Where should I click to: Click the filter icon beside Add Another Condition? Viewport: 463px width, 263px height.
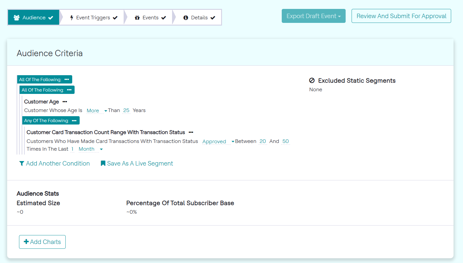pos(22,164)
